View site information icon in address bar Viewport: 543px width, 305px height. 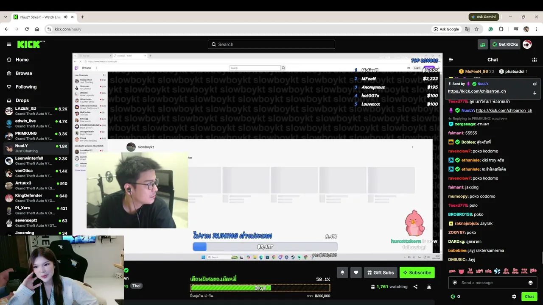[x=49, y=29]
